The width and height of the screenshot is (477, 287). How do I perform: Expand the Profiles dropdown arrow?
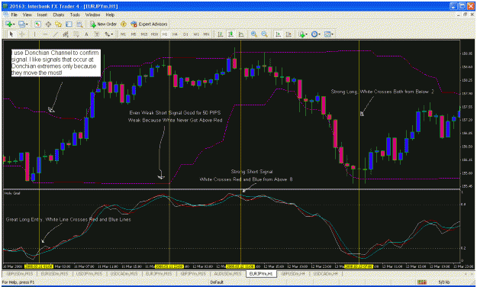[x=27, y=24]
